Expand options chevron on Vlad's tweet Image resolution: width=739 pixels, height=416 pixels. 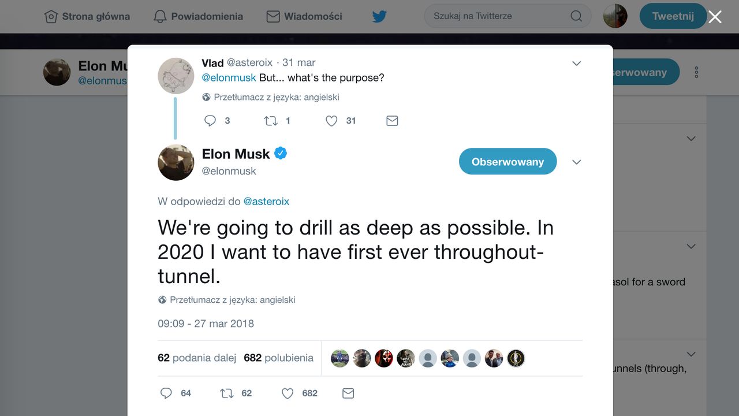[x=576, y=63]
